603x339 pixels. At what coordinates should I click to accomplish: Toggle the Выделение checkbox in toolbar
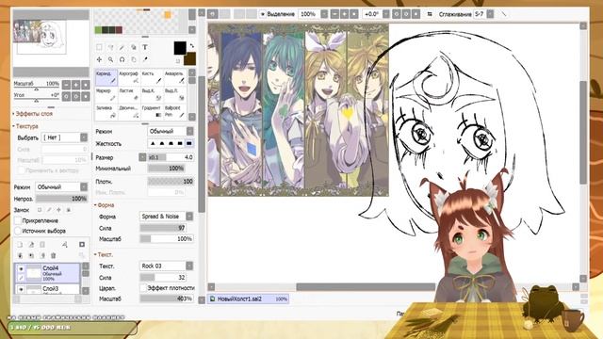263,14
